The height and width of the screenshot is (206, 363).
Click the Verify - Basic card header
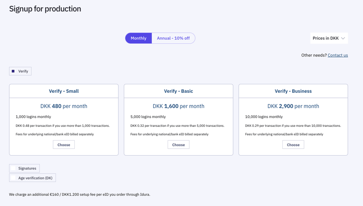(x=178, y=91)
